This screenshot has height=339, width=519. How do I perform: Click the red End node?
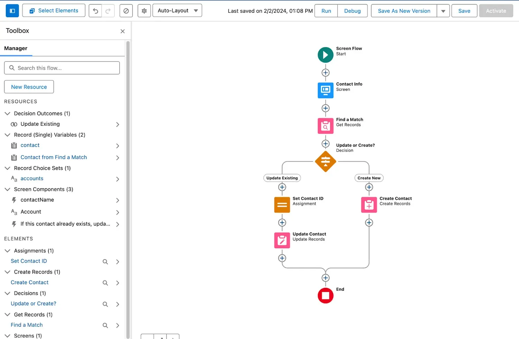click(x=325, y=295)
